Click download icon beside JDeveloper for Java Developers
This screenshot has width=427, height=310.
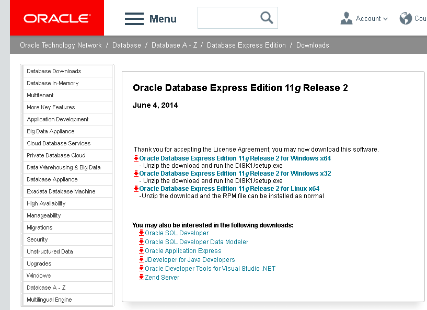pos(141,260)
